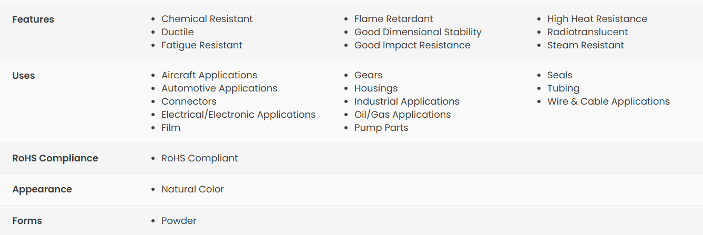Image resolution: width=703 pixels, height=235 pixels.
Task: Click Oil/Gas Applications in Uses
Action: pos(402,115)
